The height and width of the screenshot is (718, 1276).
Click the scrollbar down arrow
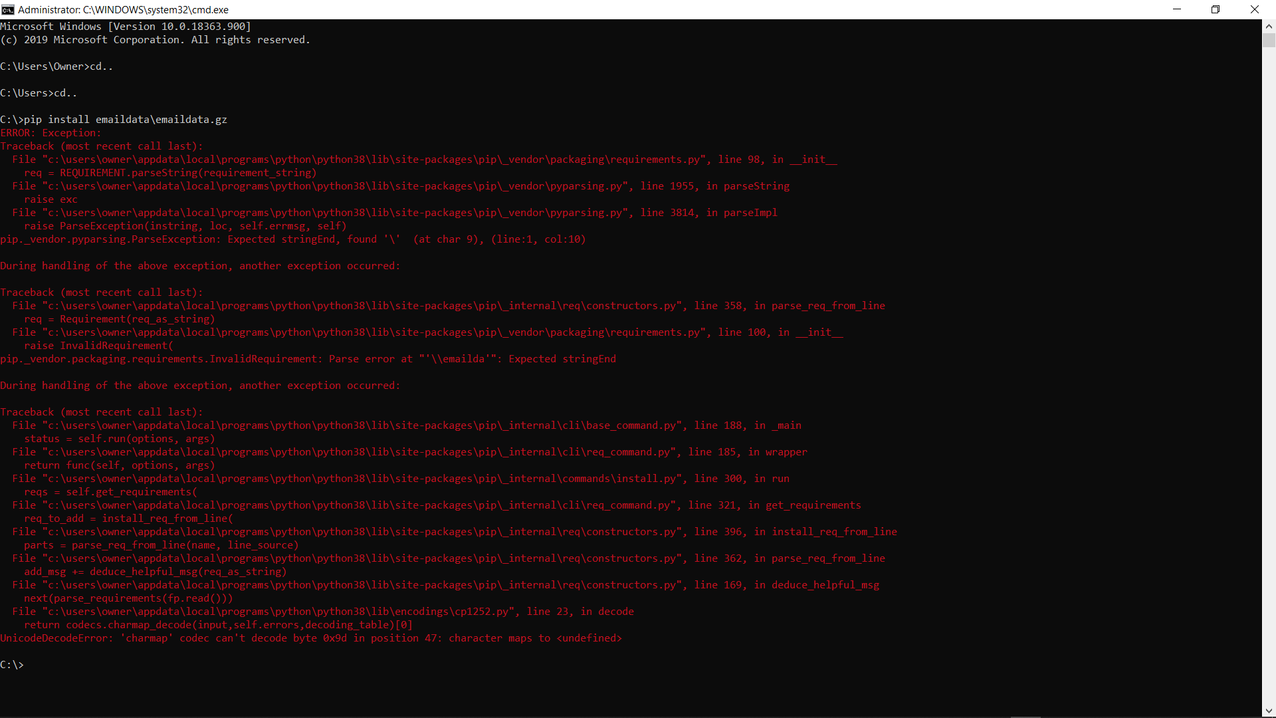(1269, 711)
